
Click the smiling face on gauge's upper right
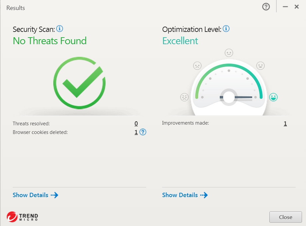(x=260, y=65)
